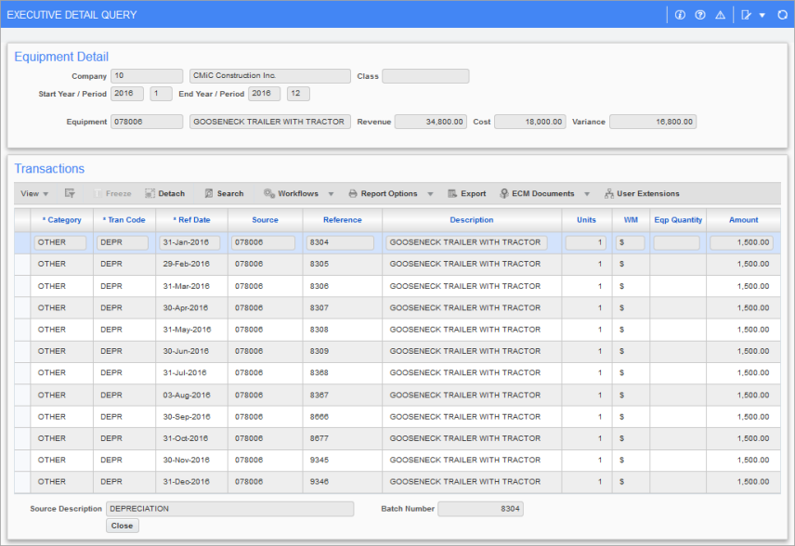Select the row dated 31-Jul-2016
The image size is (795, 546).
[397, 373]
